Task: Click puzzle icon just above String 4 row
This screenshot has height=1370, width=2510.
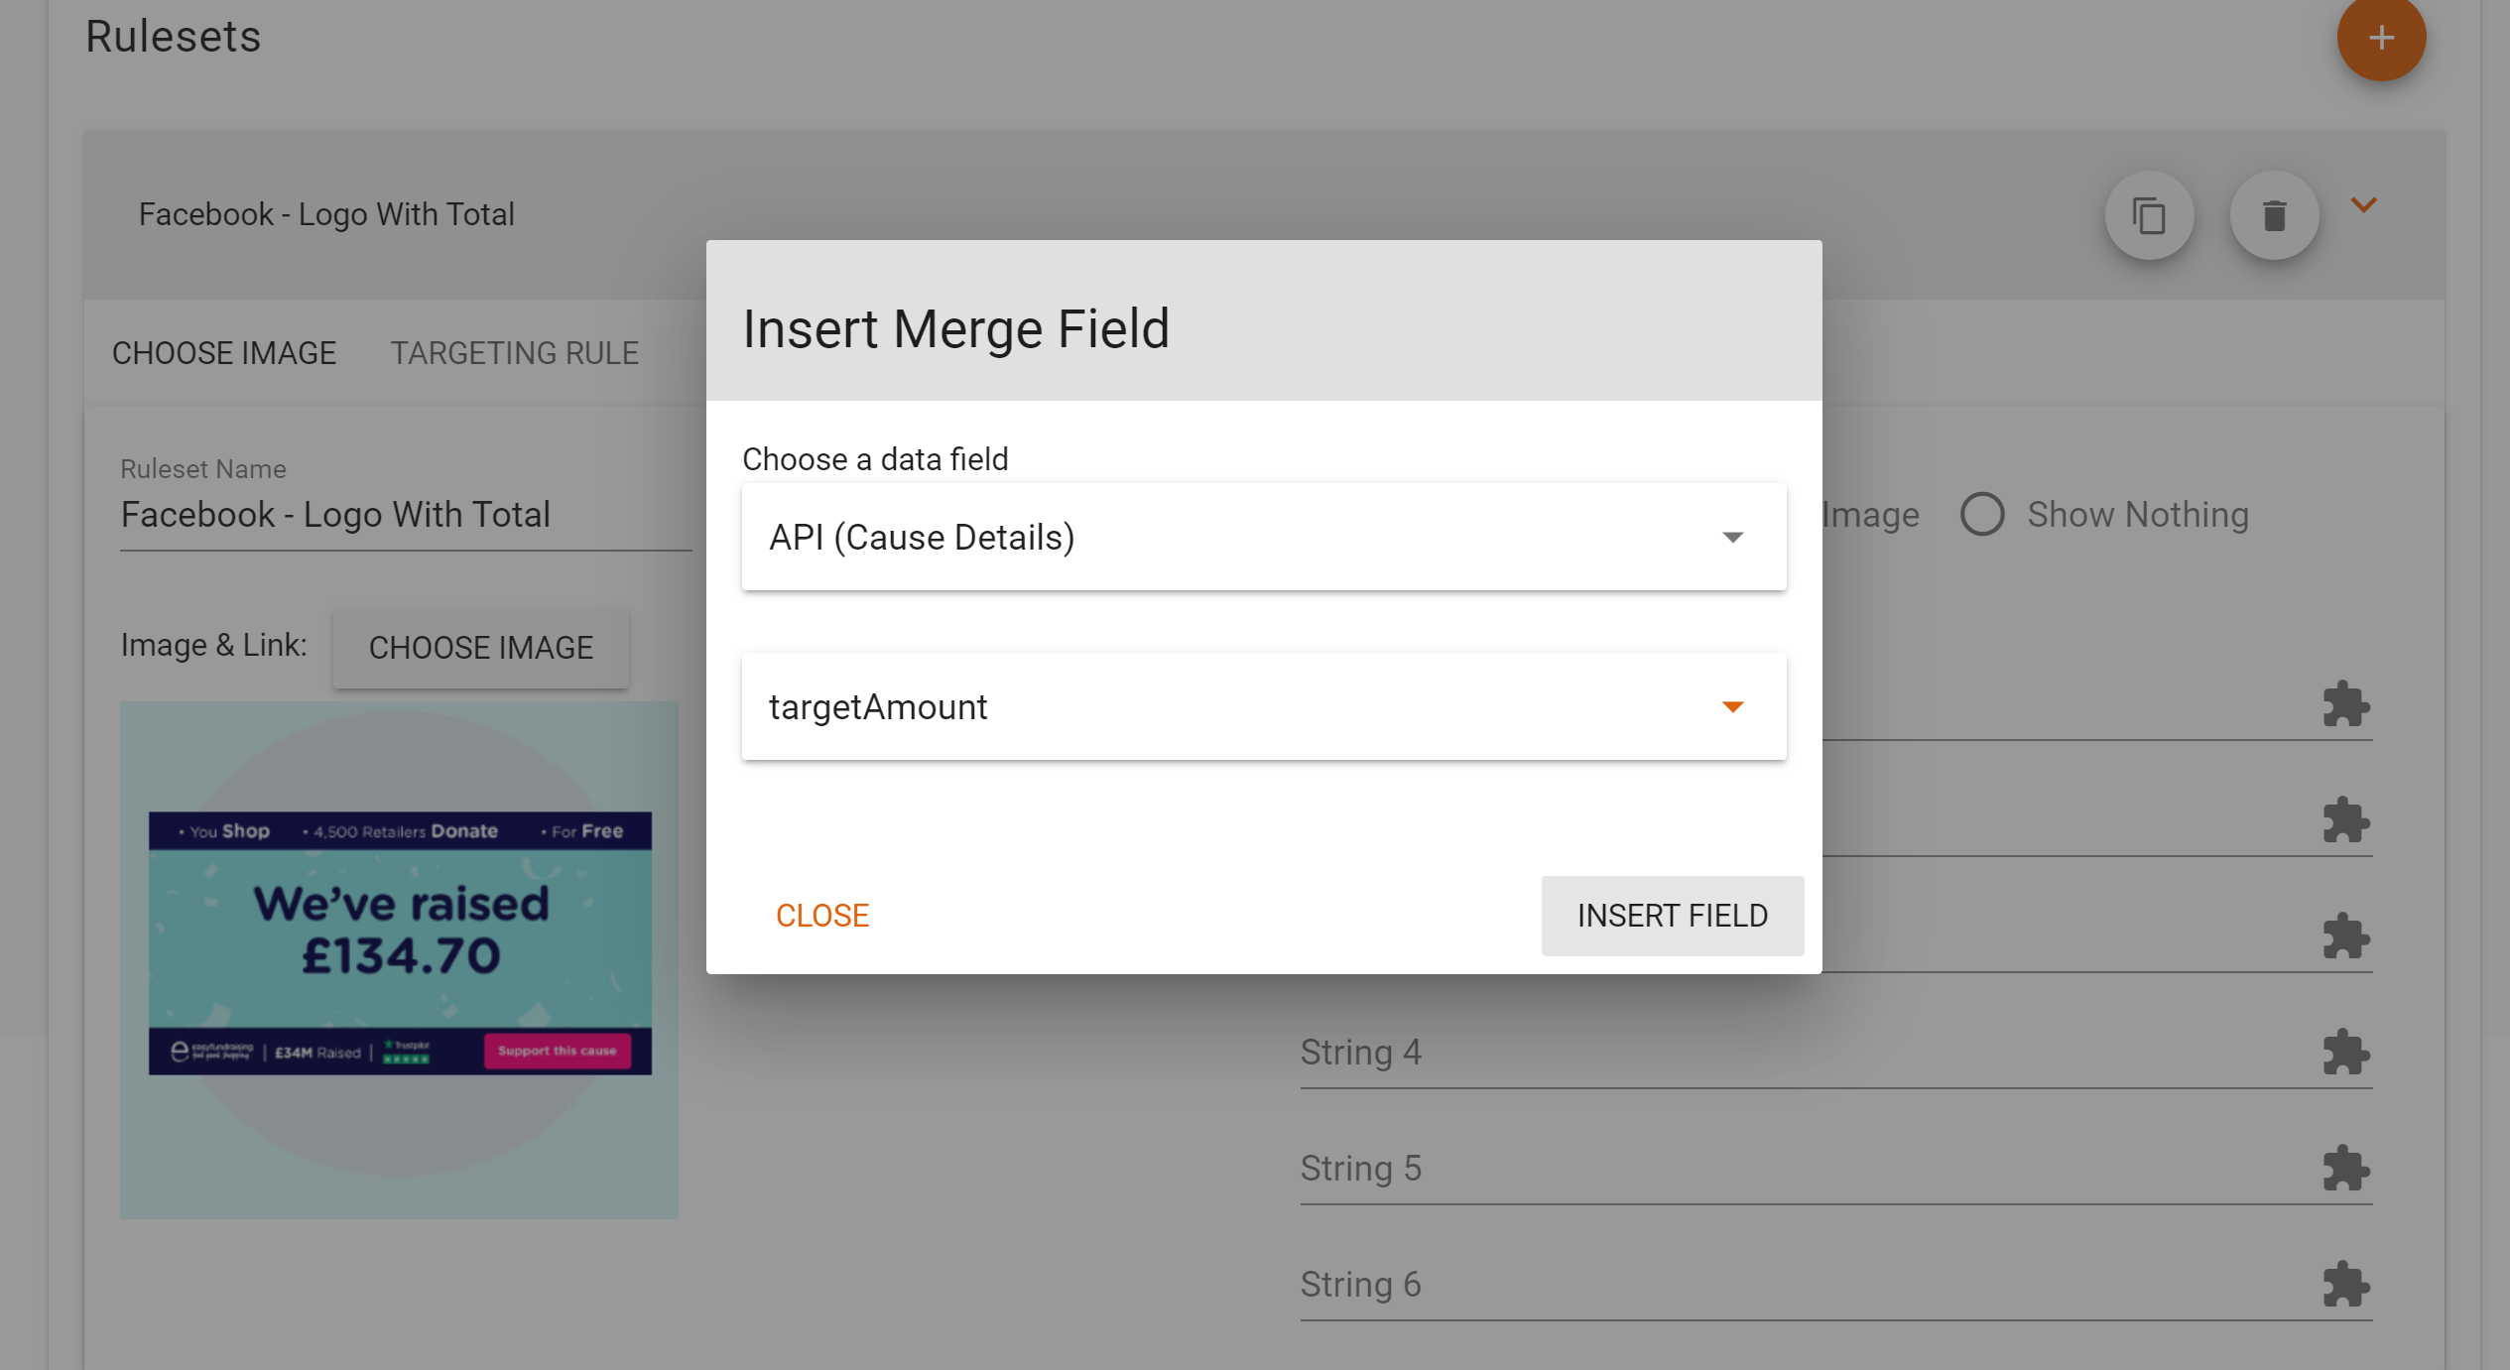Action: [2345, 935]
